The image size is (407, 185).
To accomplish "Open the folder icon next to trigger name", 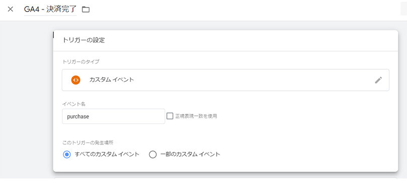I will tap(85, 10).
